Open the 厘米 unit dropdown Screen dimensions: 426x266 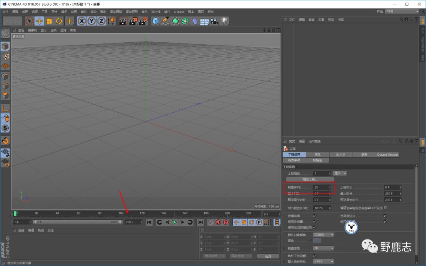(340, 174)
